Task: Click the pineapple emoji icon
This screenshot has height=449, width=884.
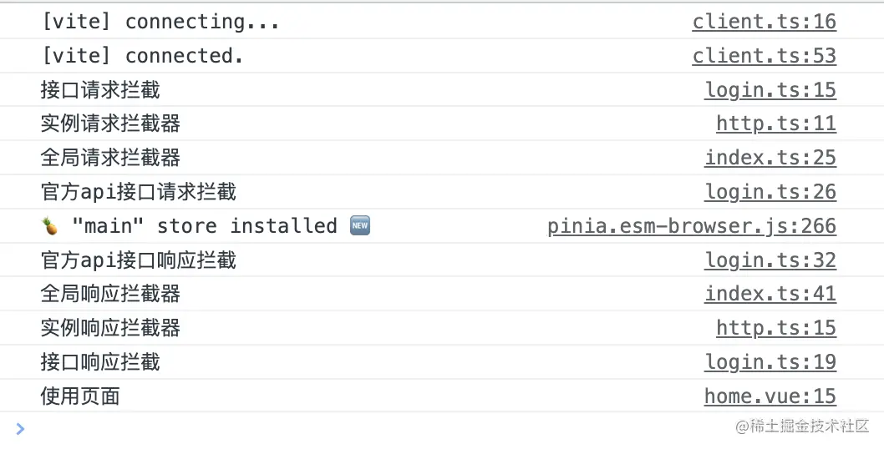Action: click(x=50, y=226)
